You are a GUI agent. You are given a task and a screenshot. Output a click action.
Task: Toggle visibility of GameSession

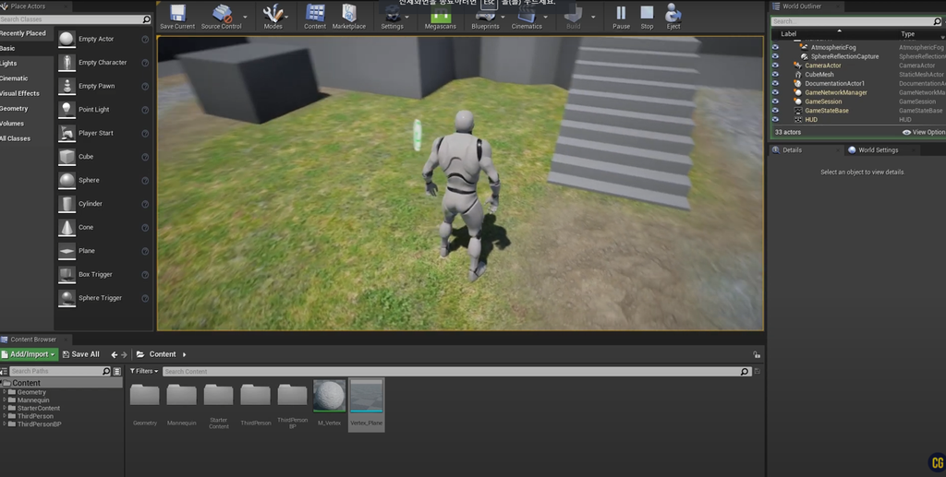tap(775, 101)
